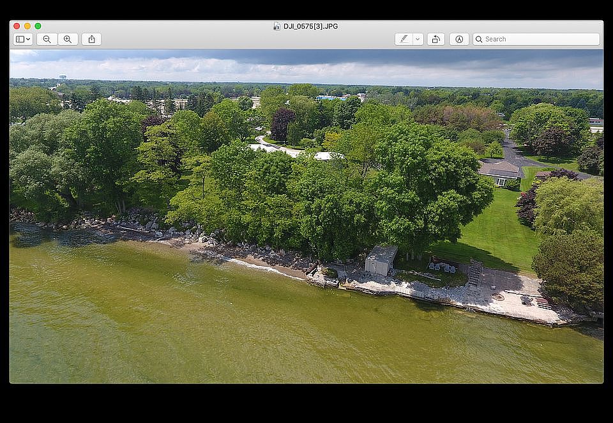Viewport: 613px width, 423px height.
Task: Show the Markup toolbar
Action: (459, 39)
